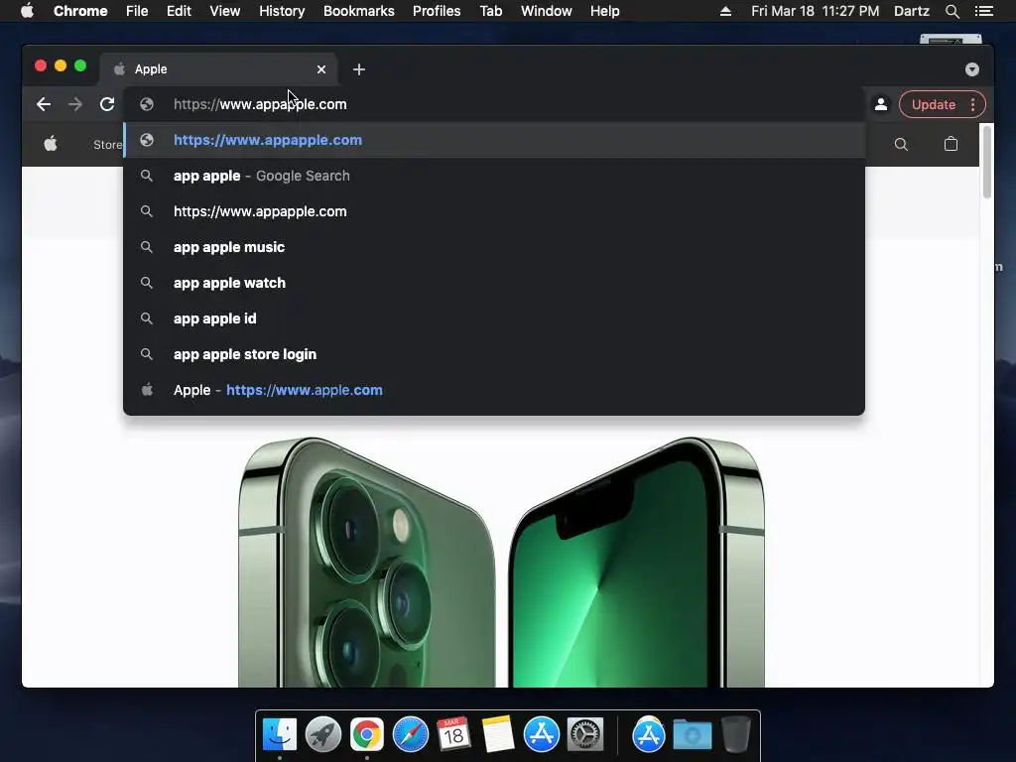The width and height of the screenshot is (1016, 762).
Task: Reload the current page
Action: pyautogui.click(x=107, y=104)
